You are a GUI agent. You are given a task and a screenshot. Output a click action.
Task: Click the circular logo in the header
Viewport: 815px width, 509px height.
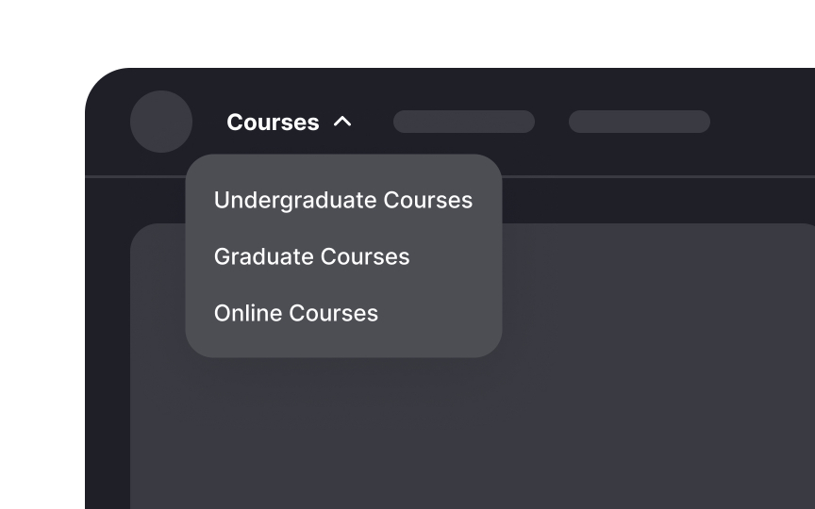pos(161,122)
